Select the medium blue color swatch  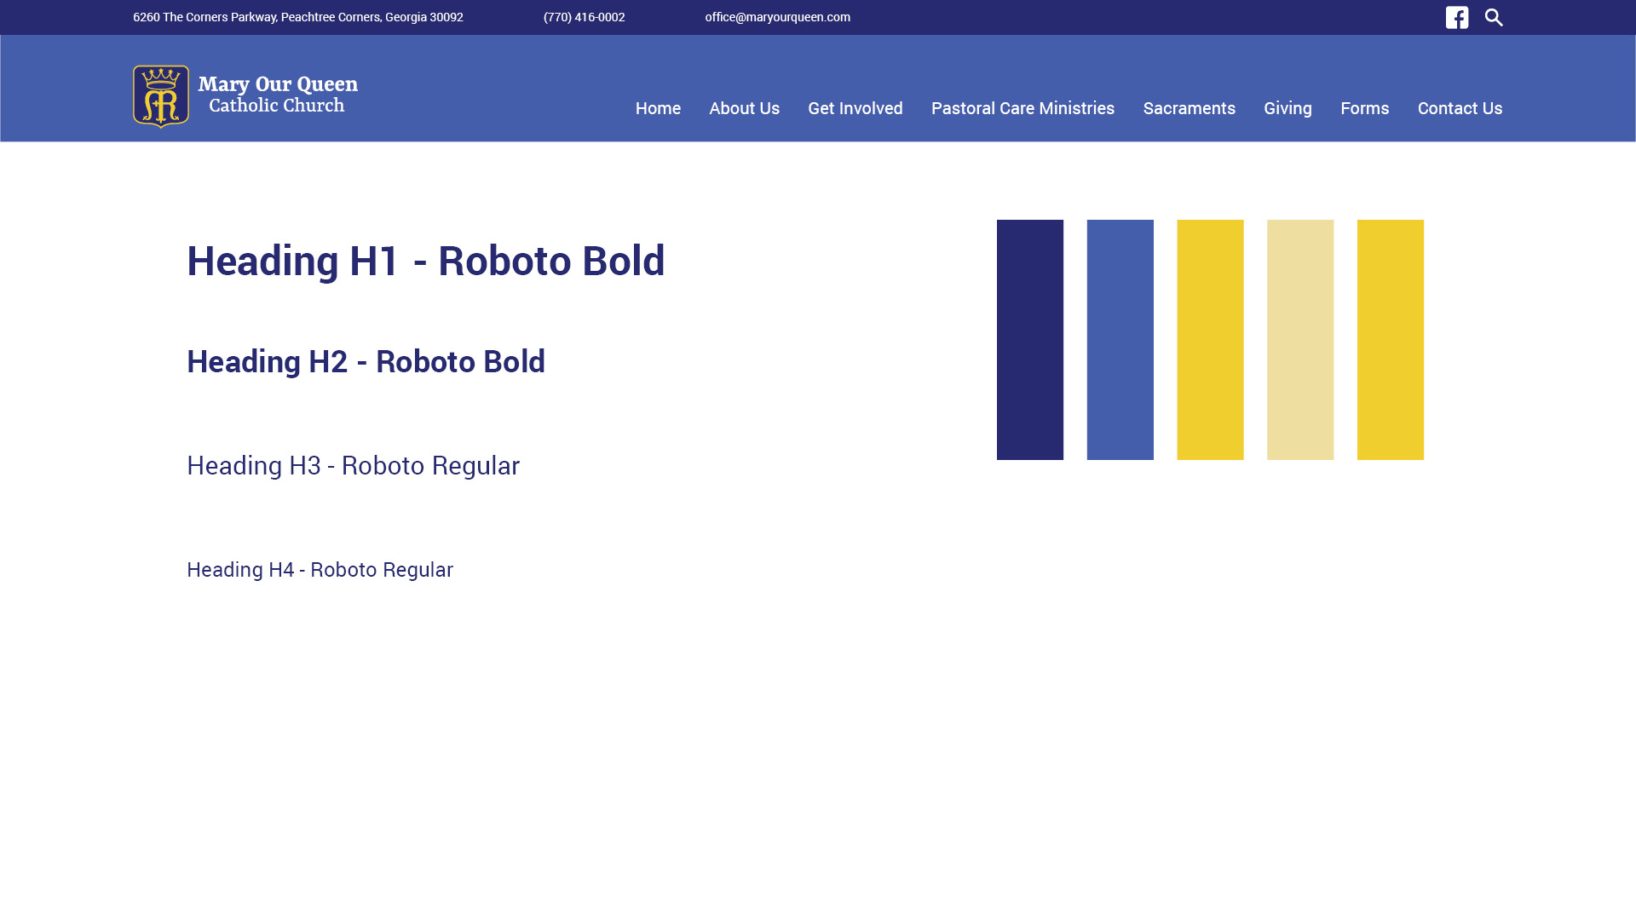pyautogui.click(x=1120, y=339)
